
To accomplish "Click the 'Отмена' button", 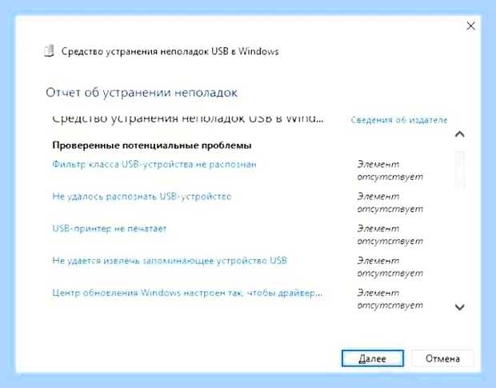I will [442, 358].
